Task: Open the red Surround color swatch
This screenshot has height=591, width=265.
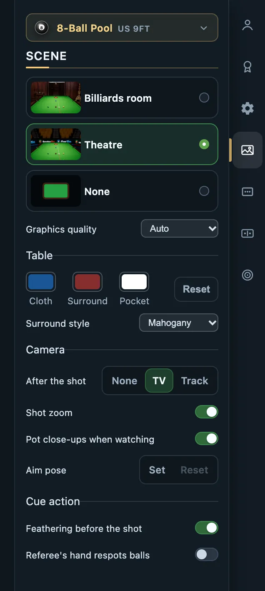Action: click(x=87, y=282)
